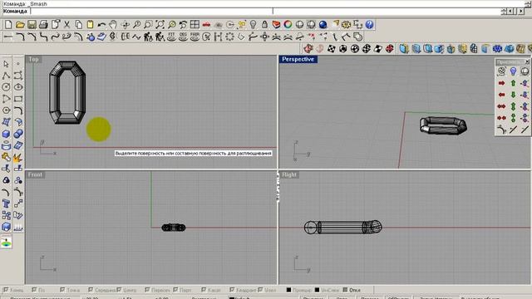532x299 pixels.
Task: Click the ring object in the Top viewport
Action: click(67, 92)
